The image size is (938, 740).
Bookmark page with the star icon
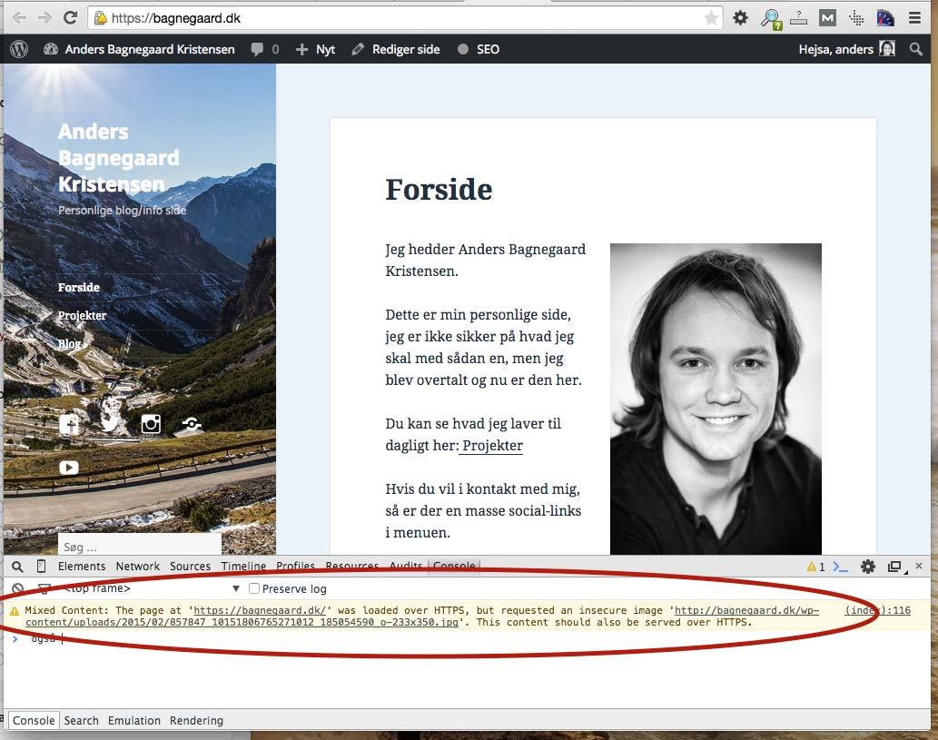[x=711, y=18]
